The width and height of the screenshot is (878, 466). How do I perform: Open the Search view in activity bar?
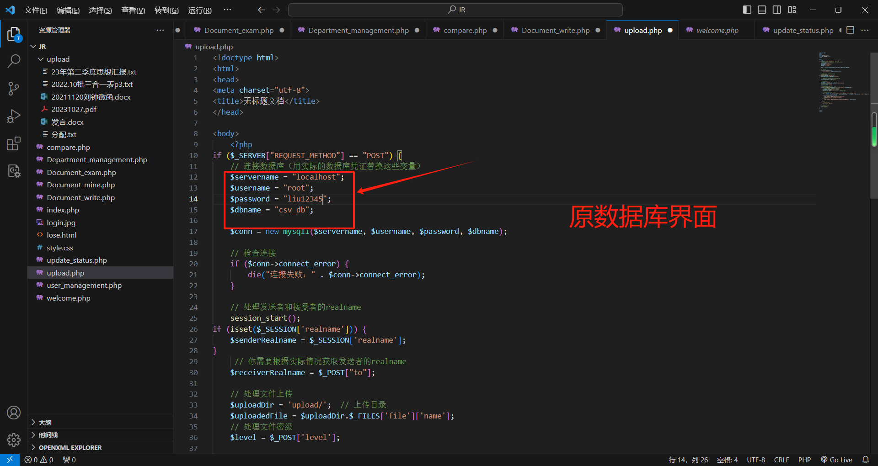(14, 61)
